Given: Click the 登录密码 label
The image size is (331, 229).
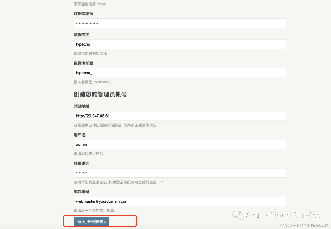Looking at the screenshot, I should [82, 163].
